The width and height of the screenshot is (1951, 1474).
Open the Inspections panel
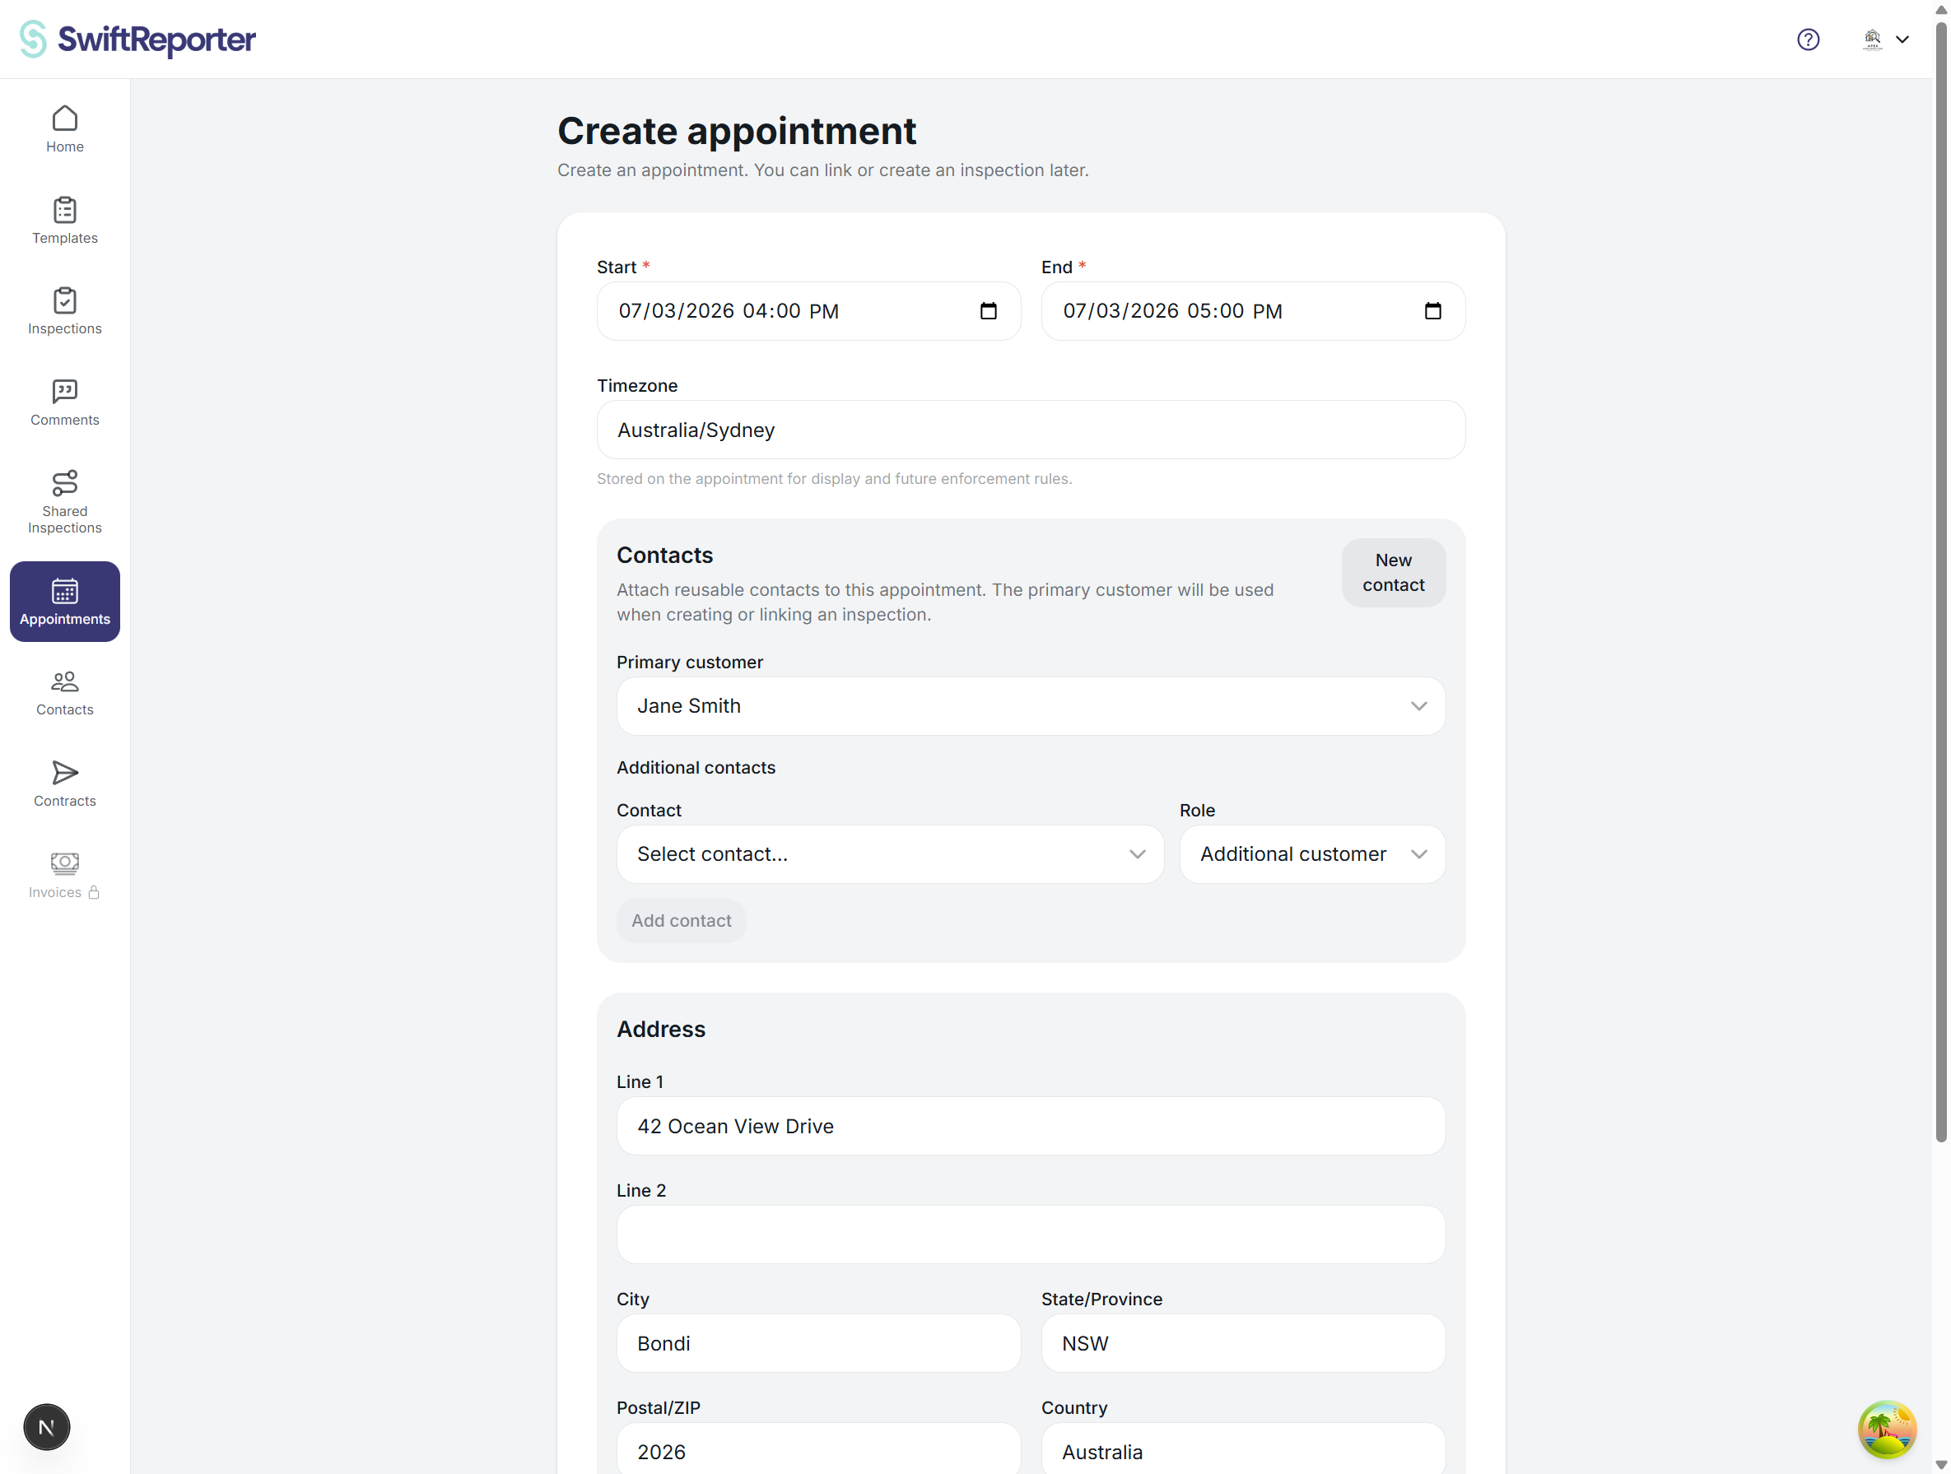coord(63,310)
